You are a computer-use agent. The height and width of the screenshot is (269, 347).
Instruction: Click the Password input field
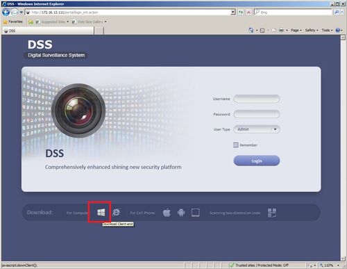(257, 114)
